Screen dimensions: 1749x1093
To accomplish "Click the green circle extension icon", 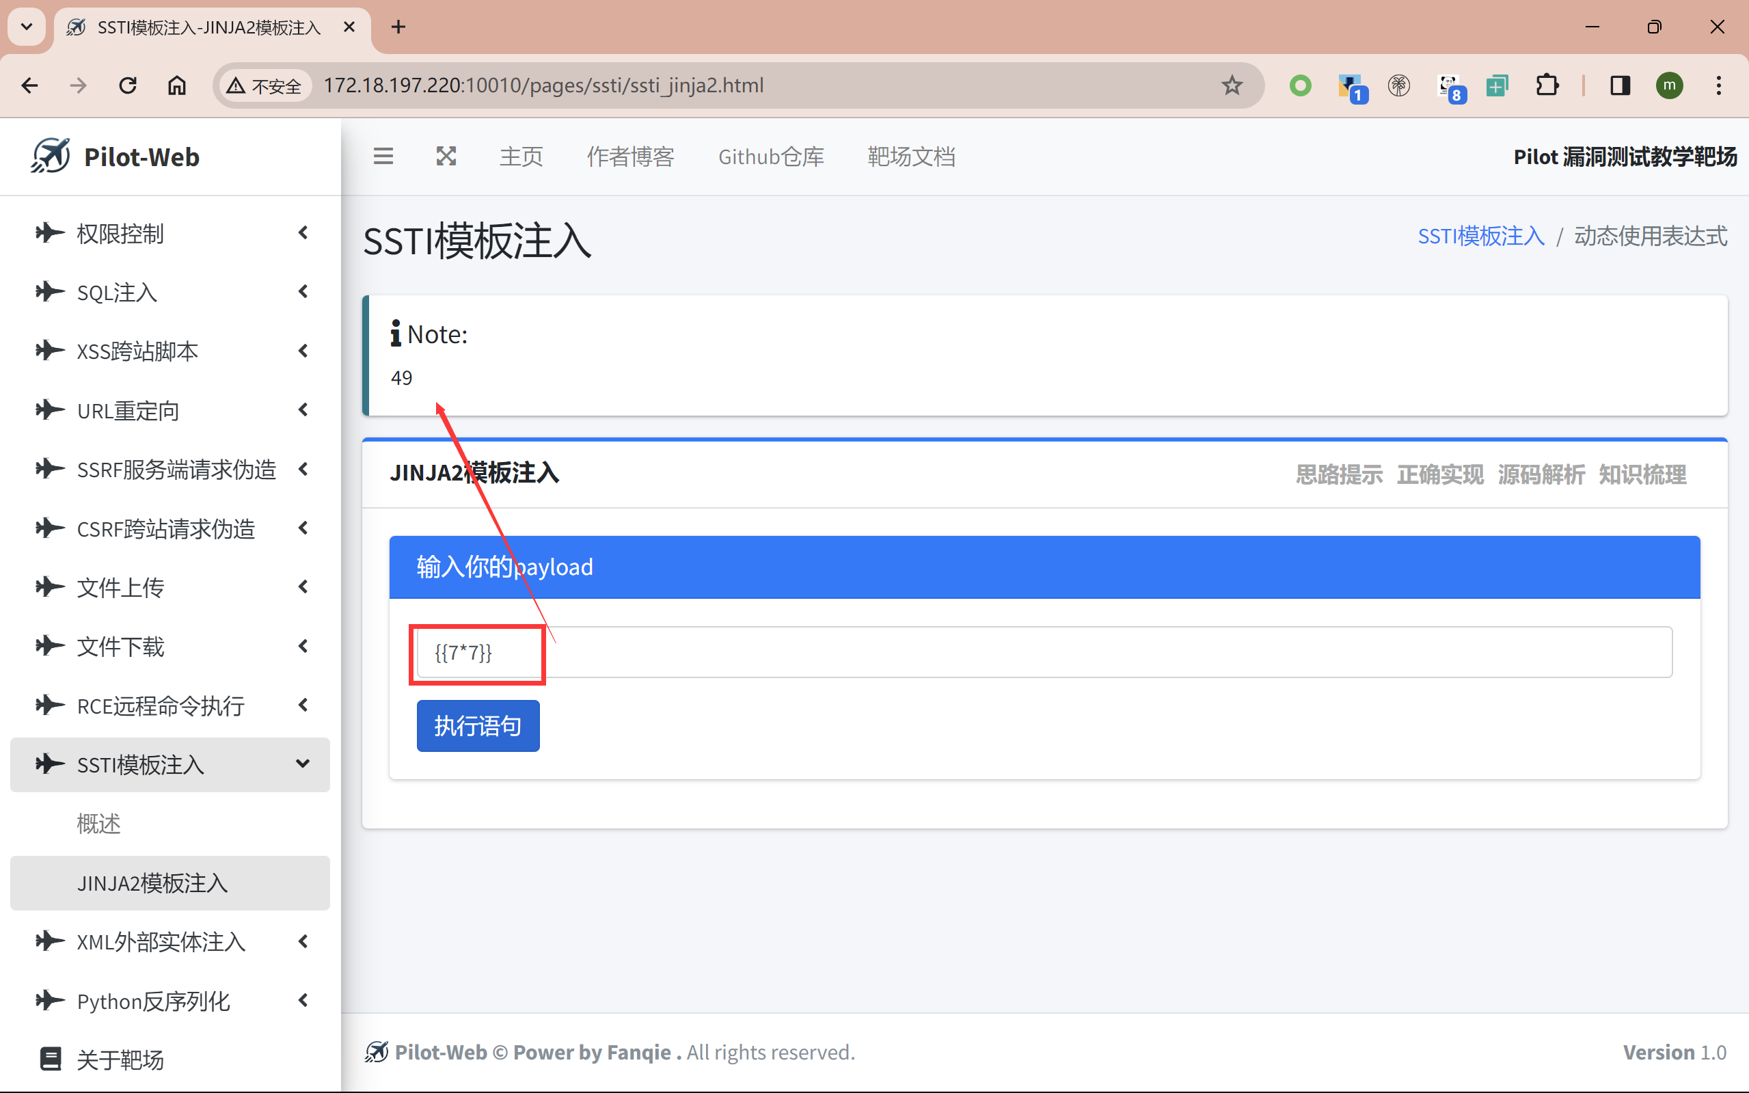I will 1300,86.
